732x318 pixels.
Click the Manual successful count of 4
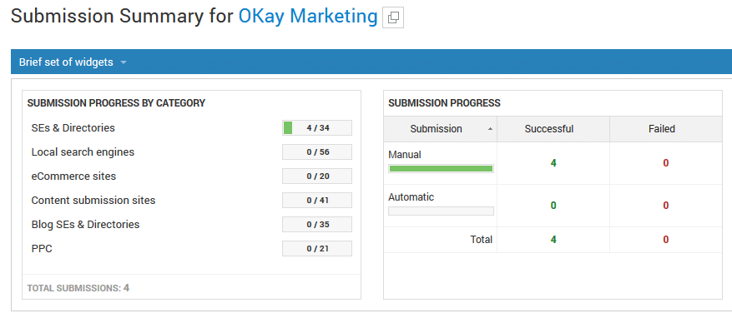click(x=553, y=163)
